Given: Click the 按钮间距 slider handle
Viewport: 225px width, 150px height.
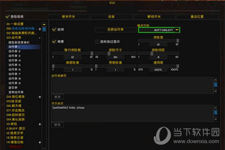Looking at the screenshot, I should 152,53.
